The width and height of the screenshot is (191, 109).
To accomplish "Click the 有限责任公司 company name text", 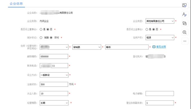I will pos(66,13).
